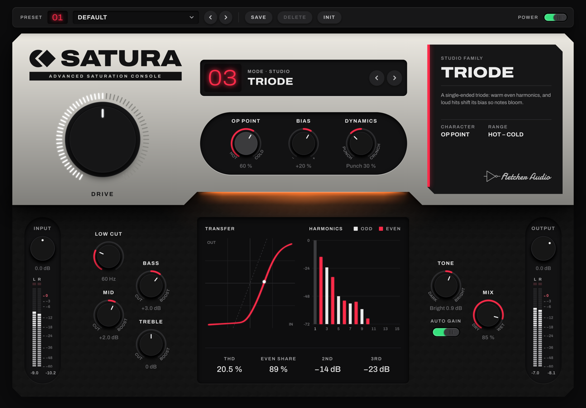
Task: Click the Fletcher Audio logo
Action: (x=518, y=176)
